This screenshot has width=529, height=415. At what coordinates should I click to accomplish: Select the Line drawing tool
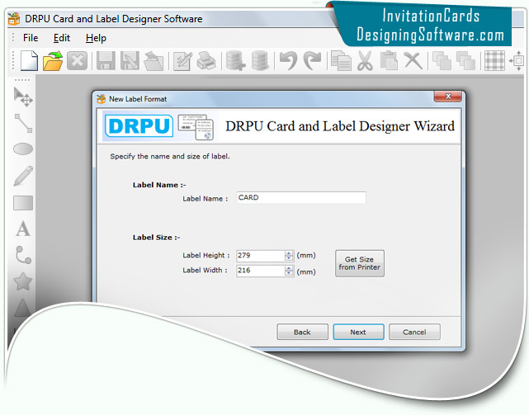point(23,124)
